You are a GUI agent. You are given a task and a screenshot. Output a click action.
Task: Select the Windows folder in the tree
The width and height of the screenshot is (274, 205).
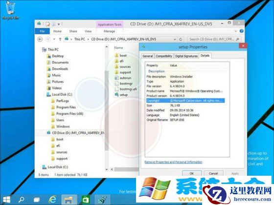63,126
